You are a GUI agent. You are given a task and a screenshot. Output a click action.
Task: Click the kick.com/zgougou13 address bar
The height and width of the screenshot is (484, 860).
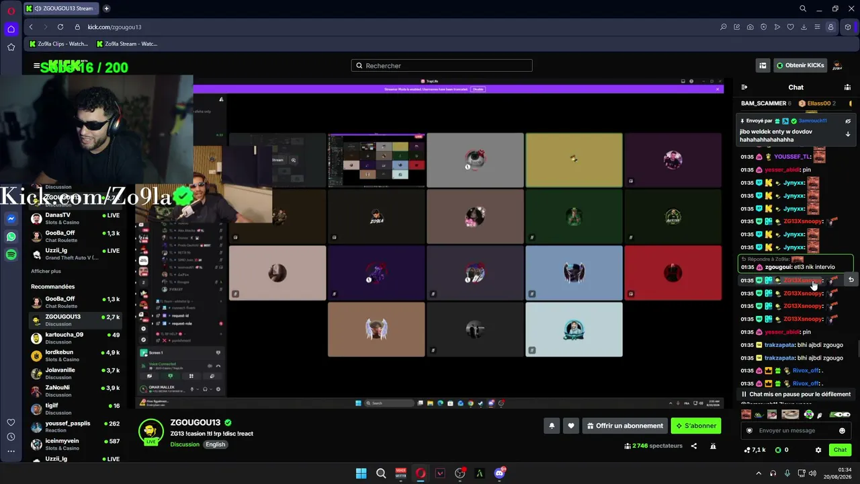114,27
